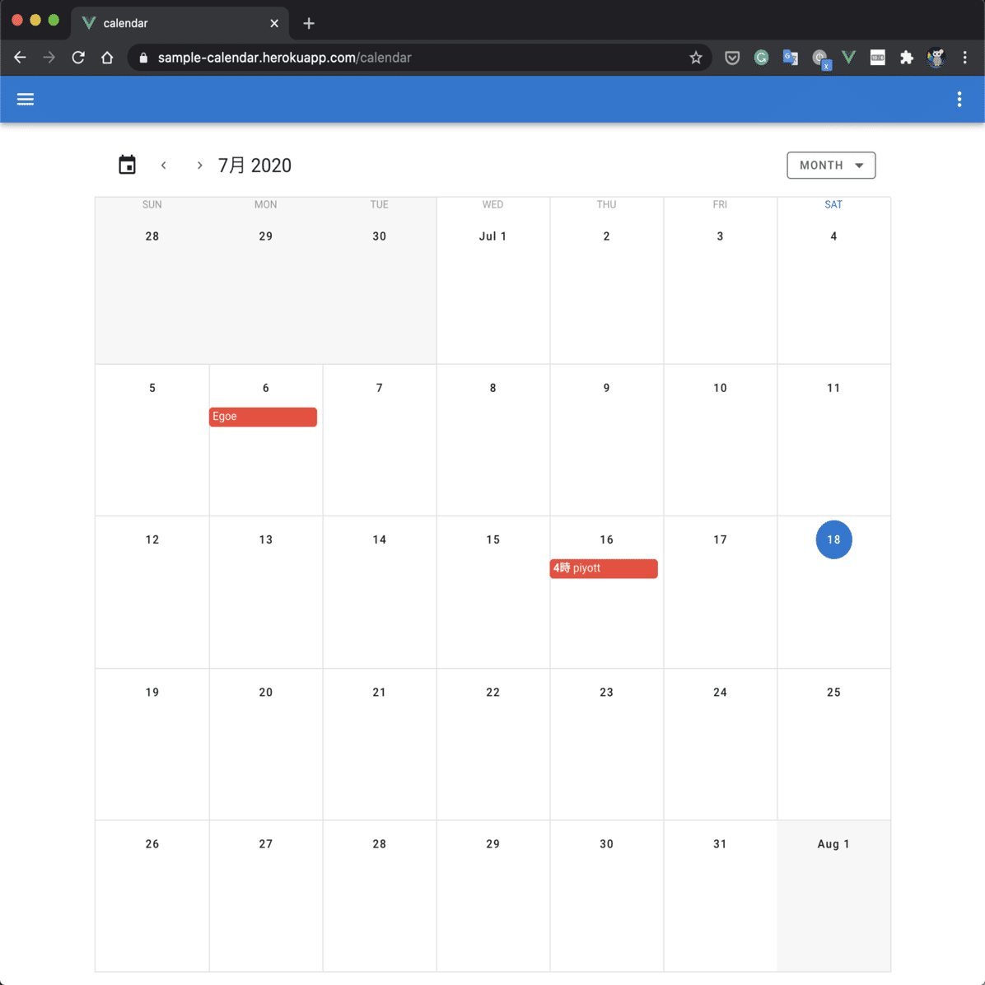This screenshot has height=985, width=985.
Task: Click the SUN weekday header
Action: point(152,205)
